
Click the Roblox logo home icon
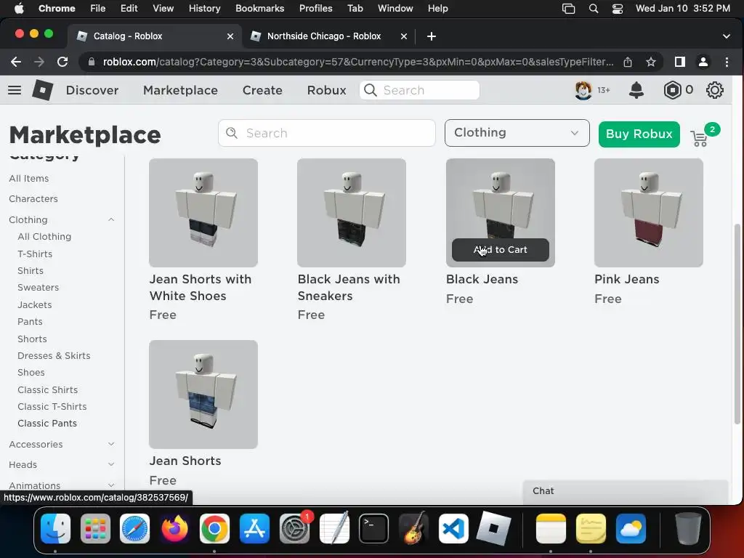(x=43, y=89)
